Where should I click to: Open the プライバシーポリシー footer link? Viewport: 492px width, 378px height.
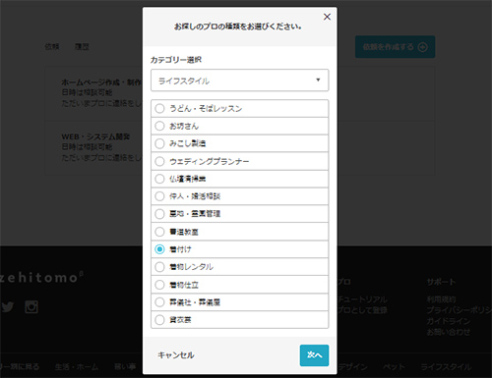459,310
